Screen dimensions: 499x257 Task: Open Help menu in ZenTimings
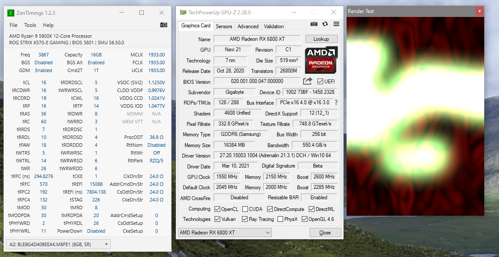tap(48, 25)
